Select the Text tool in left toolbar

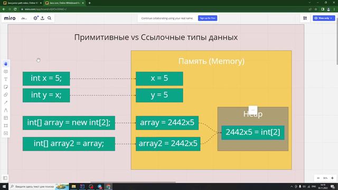click(6, 79)
